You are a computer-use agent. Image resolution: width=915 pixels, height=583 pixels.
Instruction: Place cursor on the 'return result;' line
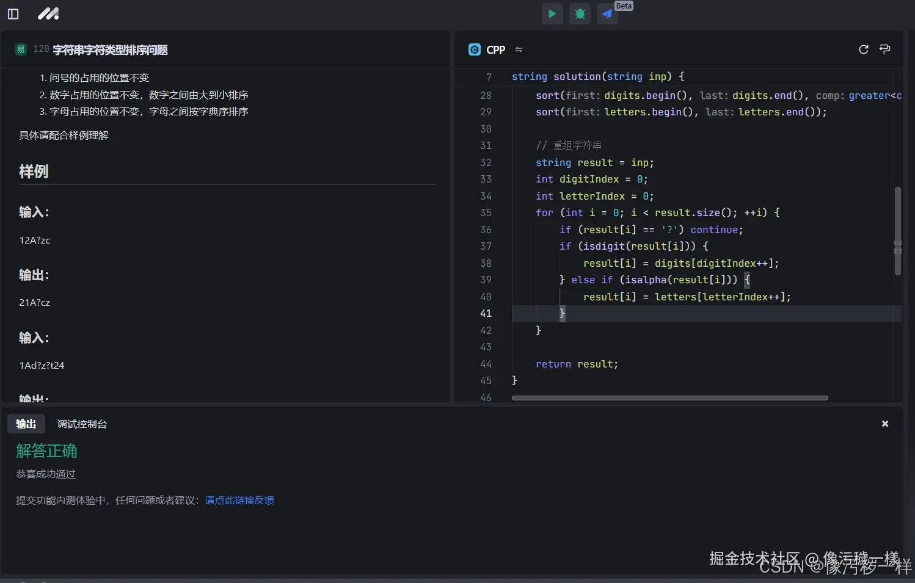tap(577, 364)
